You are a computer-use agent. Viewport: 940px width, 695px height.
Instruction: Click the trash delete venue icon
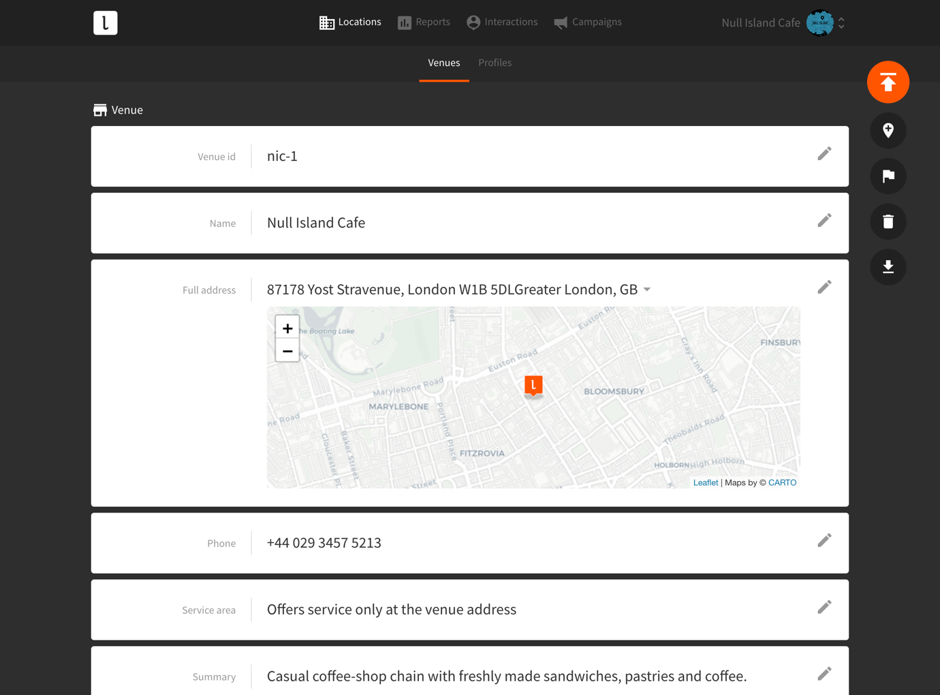tap(888, 221)
